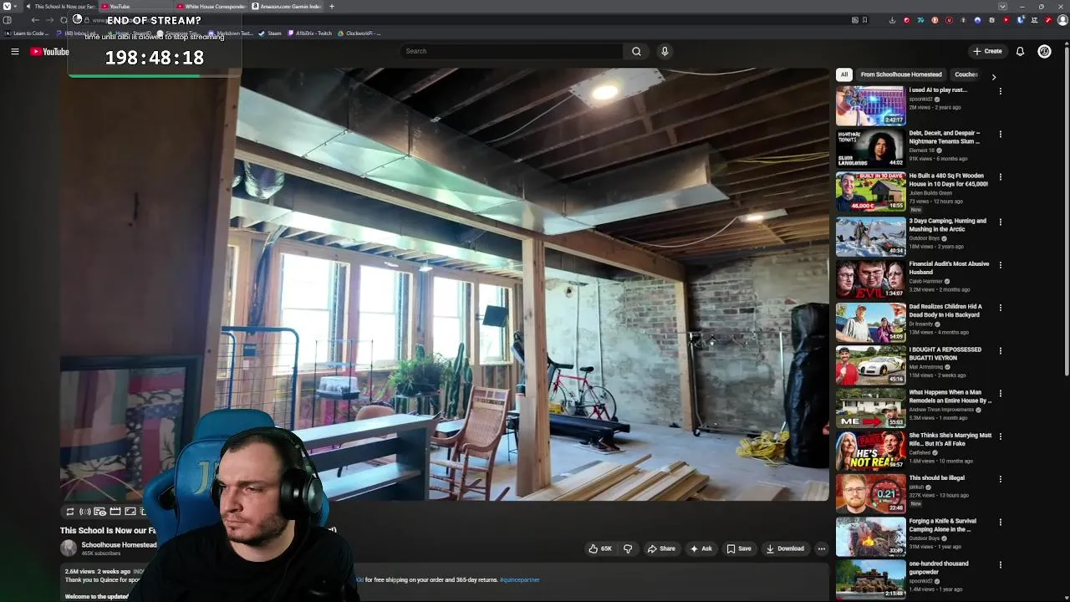Submit search with the magnifier button
The image size is (1070, 602).
pos(636,51)
